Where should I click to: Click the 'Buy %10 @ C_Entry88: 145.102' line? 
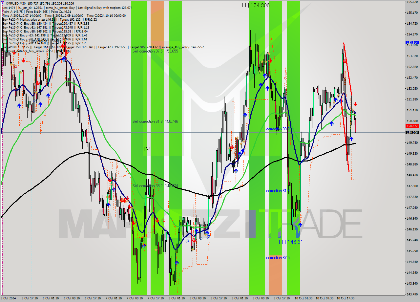tap(45, 31)
